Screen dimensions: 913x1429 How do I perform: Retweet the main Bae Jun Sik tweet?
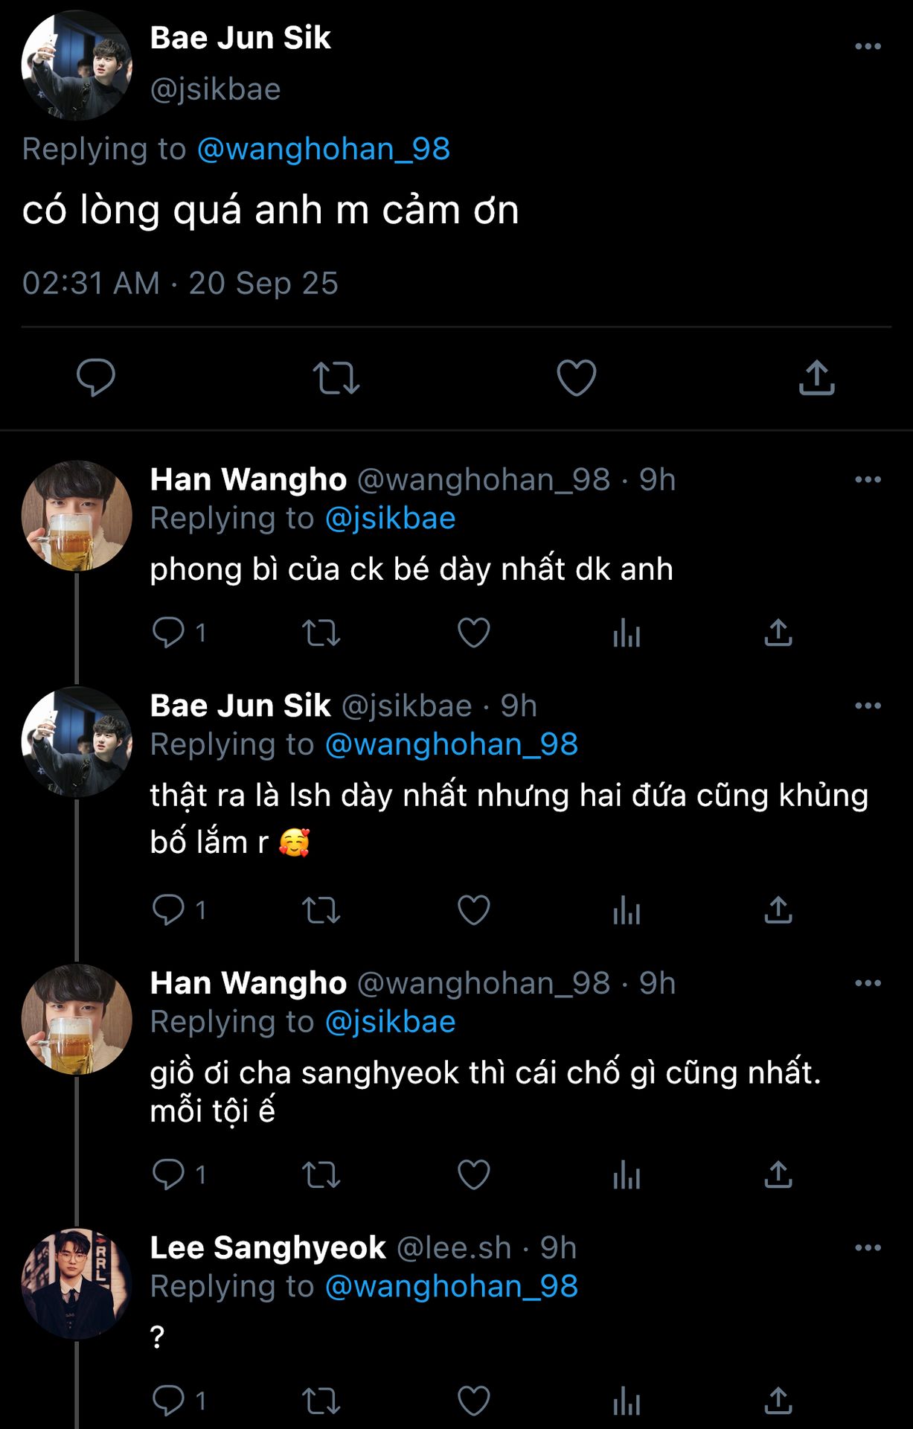[336, 377]
